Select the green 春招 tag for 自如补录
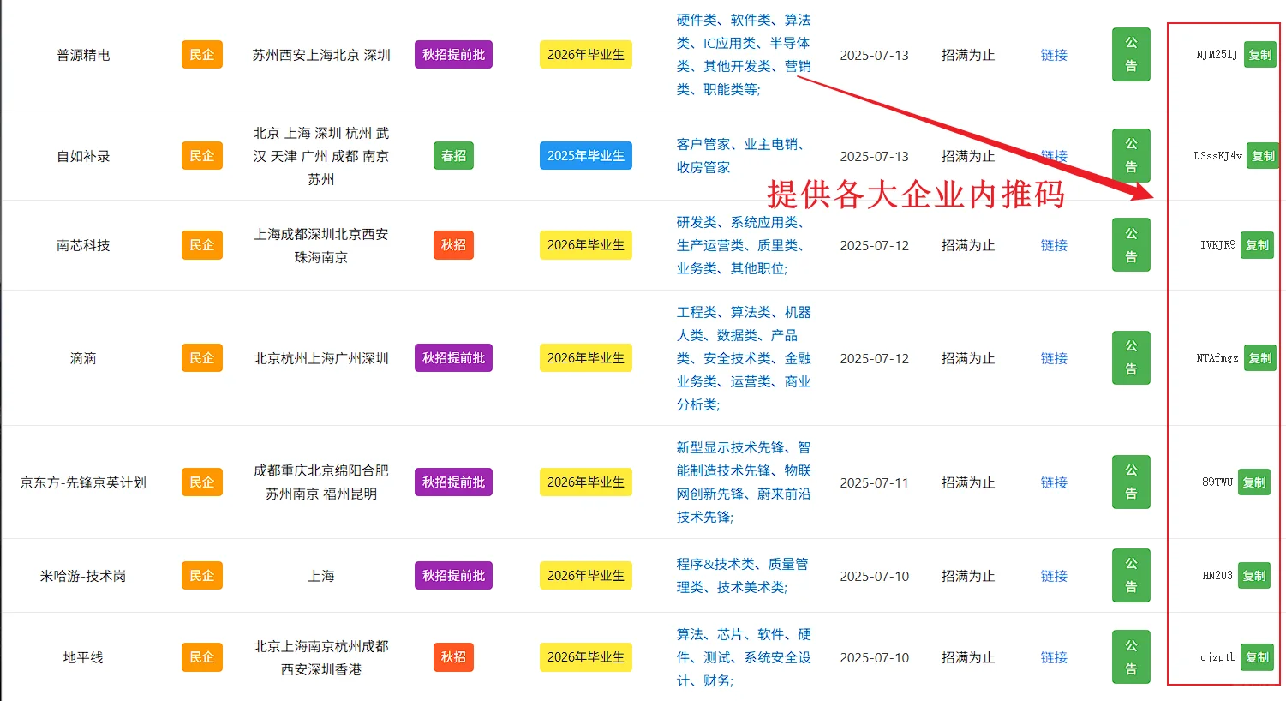The width and height of the screenshot is (1286, 701). [x=453, y=156]
